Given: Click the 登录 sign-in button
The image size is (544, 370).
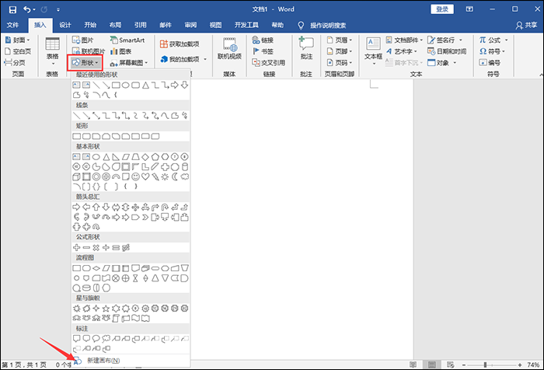Looking at the screenshot, I should [x=442, y=9].
